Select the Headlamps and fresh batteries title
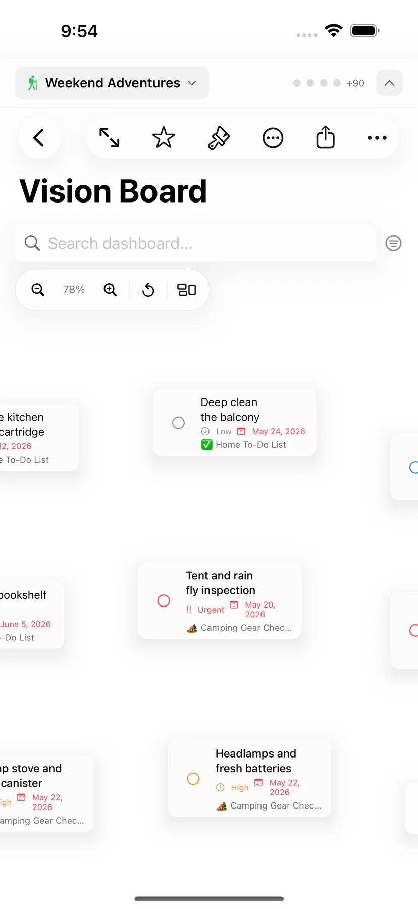This screenshot has height=909, width=418. (255, 761)
